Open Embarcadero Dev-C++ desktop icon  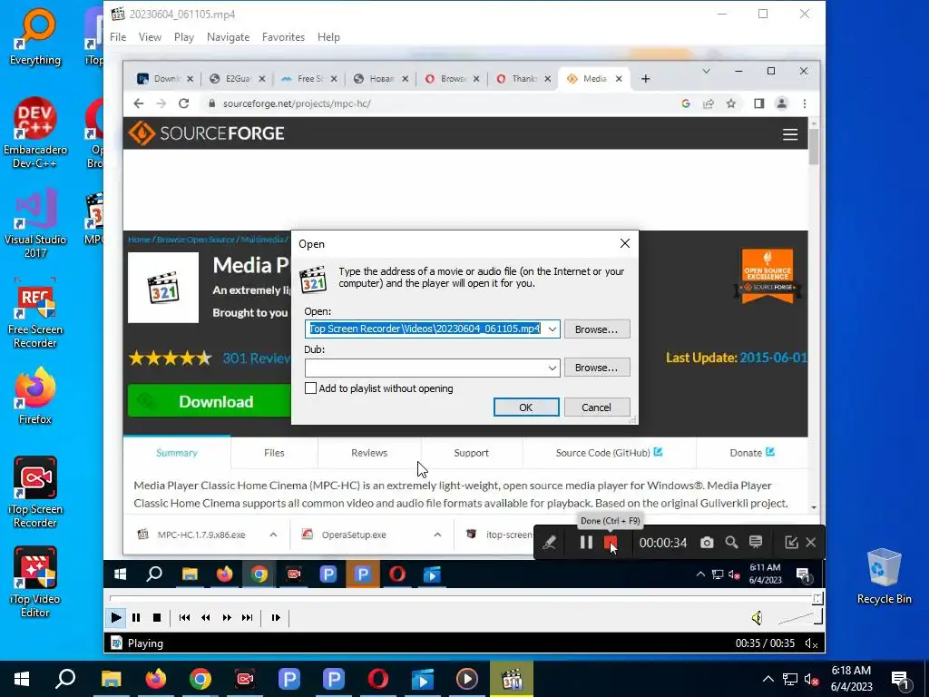(35, 133)
